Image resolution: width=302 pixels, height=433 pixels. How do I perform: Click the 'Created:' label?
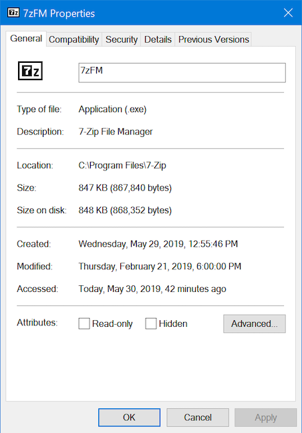34,244
